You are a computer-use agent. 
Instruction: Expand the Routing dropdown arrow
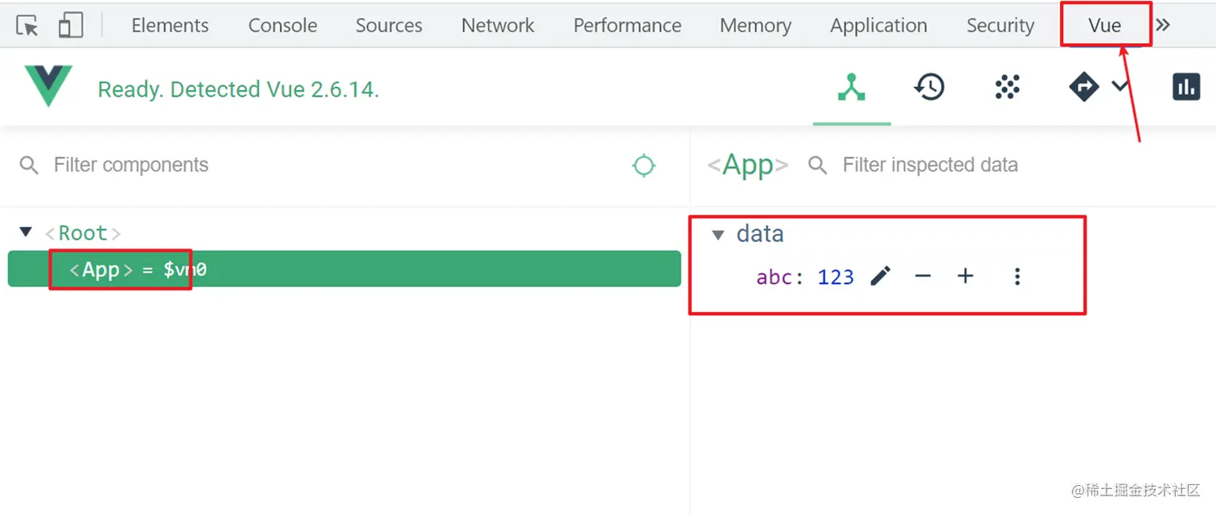[x=1120, y=86]
